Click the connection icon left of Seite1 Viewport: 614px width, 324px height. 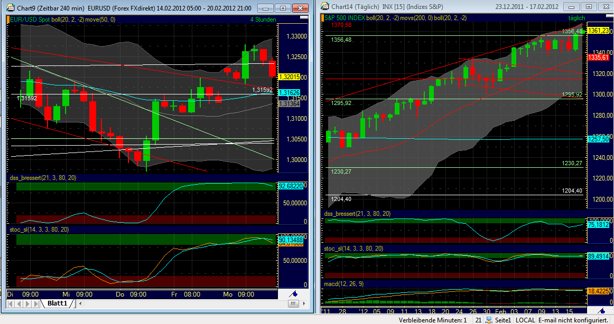(488, 320)
